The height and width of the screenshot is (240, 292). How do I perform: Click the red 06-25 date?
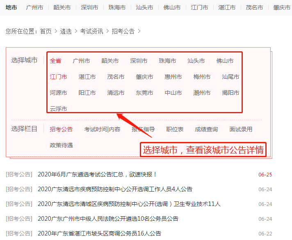coord(265,175)
